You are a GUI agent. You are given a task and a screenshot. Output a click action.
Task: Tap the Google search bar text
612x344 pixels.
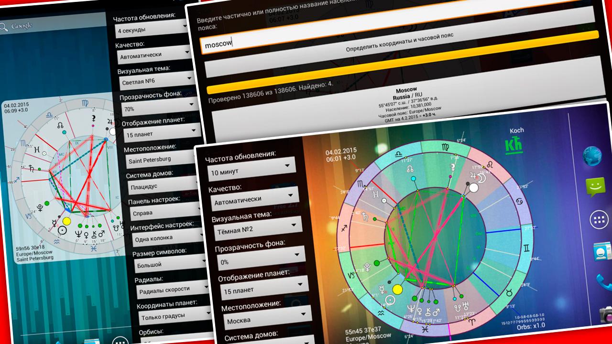[x=22, y=25]
